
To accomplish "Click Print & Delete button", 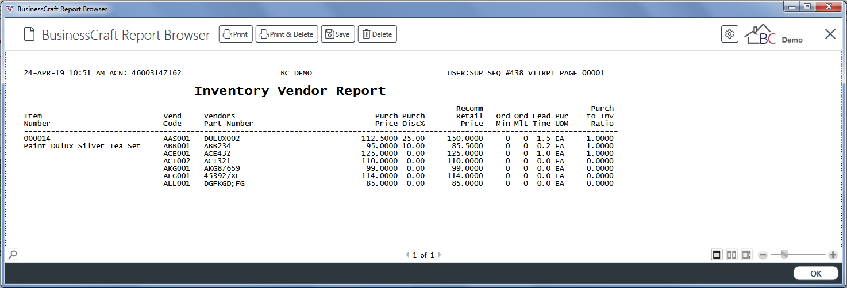I will (x=287, y=34).
